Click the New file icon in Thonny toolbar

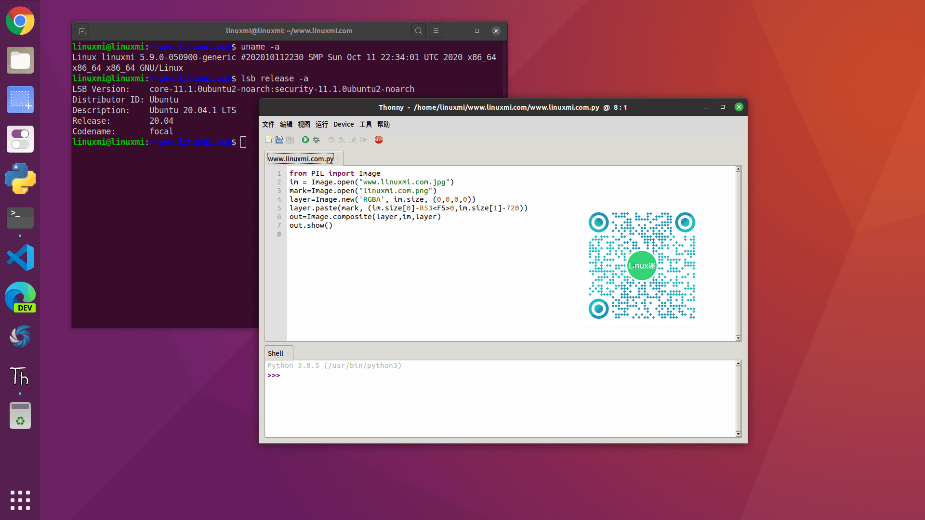pyautogui.click(x=268, y=140)
